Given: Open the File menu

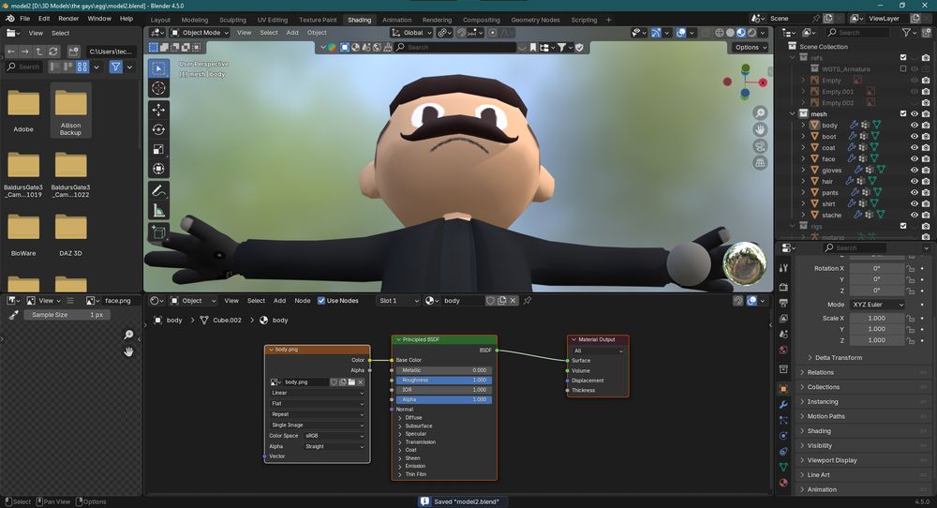Looking at the screenshot, I should click(25, 19).
